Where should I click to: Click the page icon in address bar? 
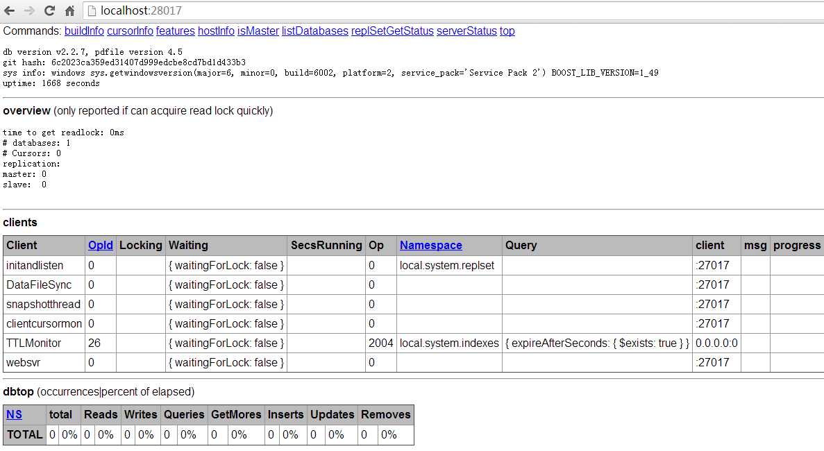tap(92, 10)
